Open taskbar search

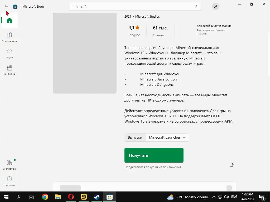19,197
